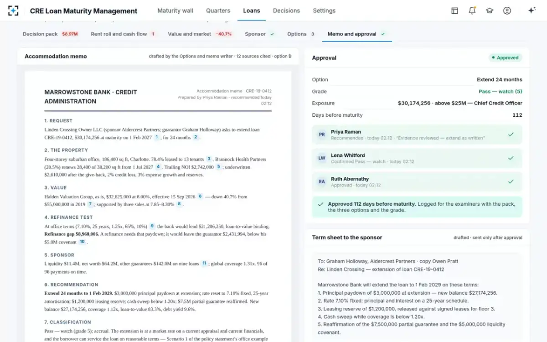Open citation 8 after three sales
This screenshot has width=547, height=342.
pyautogui.click(x=179, y=204)
